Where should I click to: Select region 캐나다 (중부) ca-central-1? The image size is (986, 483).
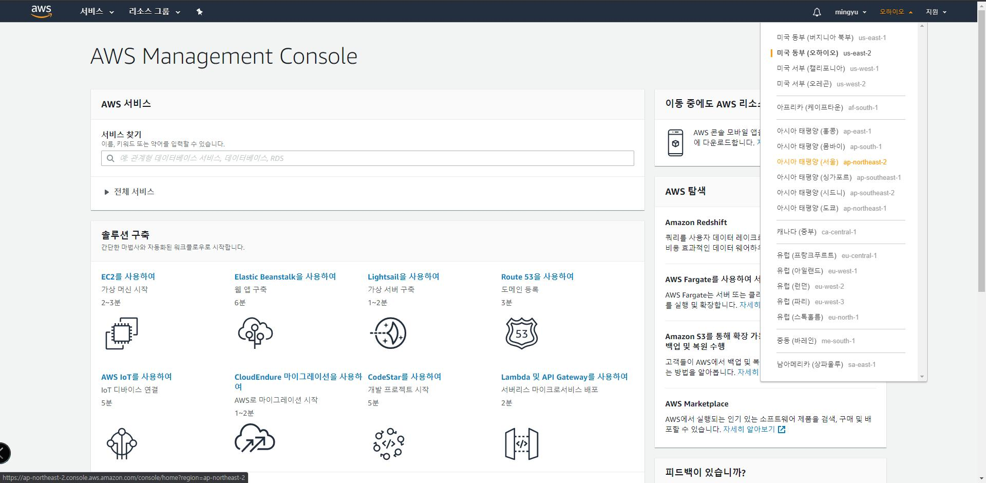(x=816, y=232)
